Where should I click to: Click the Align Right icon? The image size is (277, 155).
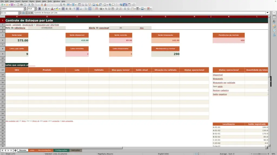(x=70, y=9)
